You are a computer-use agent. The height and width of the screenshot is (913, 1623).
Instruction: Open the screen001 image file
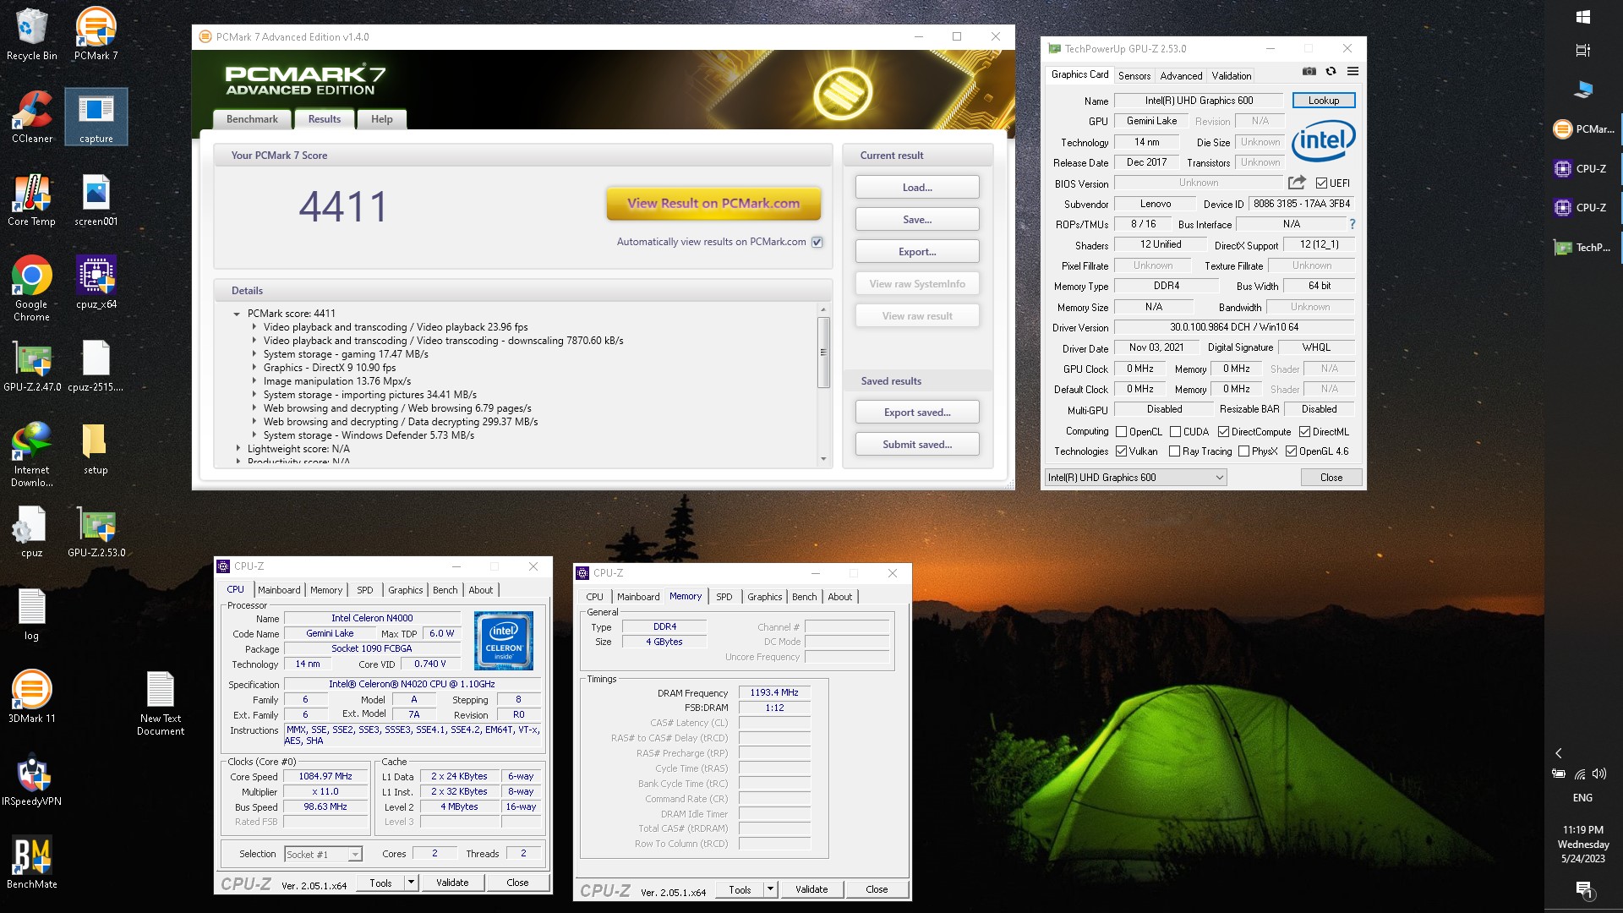[96, 200]
